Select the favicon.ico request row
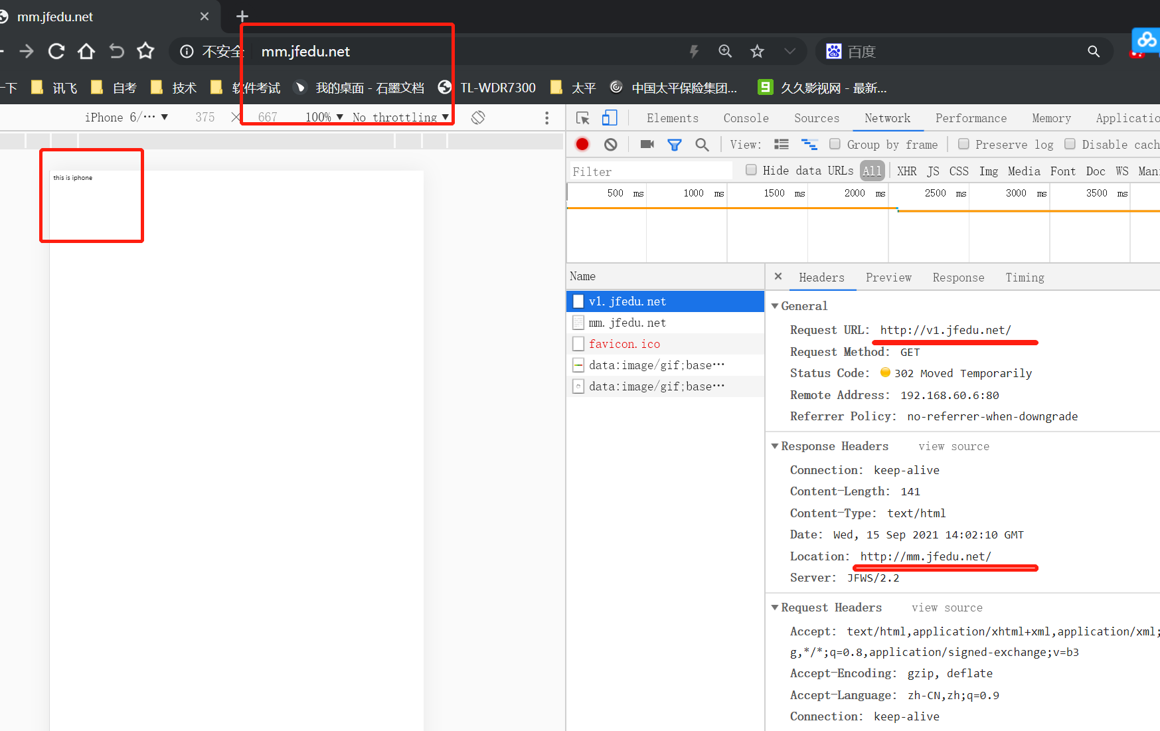 665,343
